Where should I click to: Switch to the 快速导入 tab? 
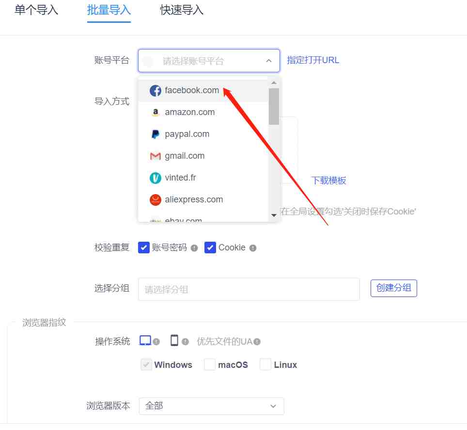tap(182, 10)
